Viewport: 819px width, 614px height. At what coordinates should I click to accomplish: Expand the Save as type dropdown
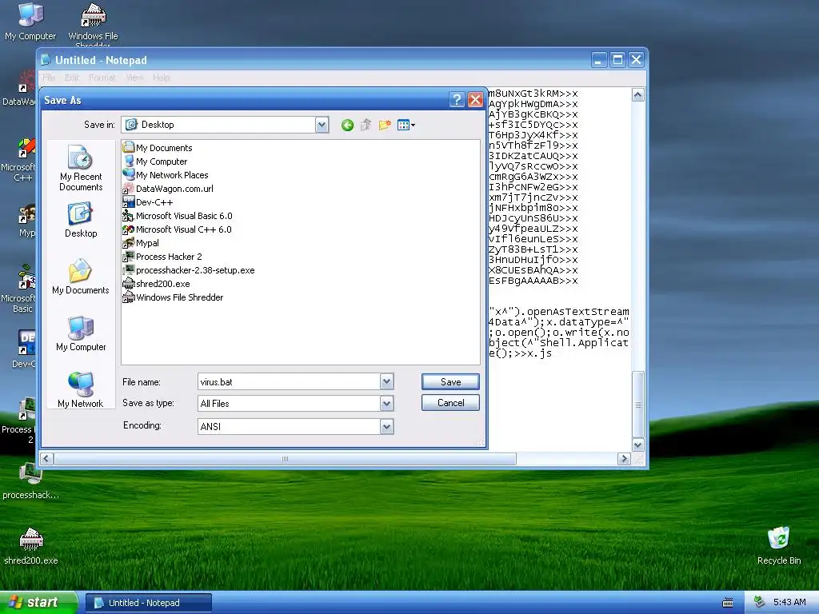[x=386, y=403]
